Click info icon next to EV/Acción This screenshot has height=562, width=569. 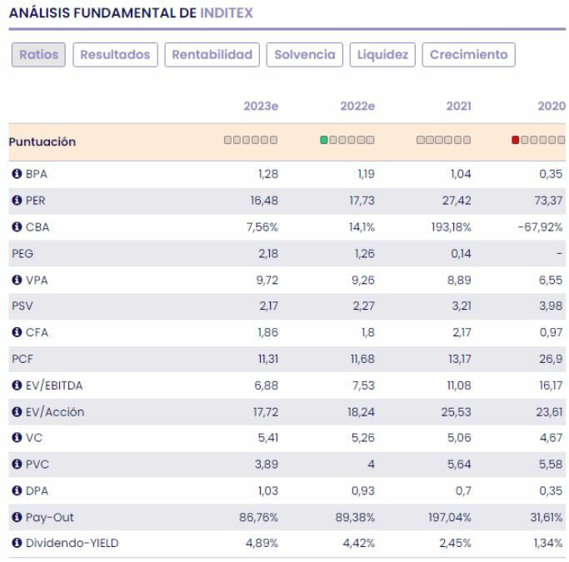point(16,412)
